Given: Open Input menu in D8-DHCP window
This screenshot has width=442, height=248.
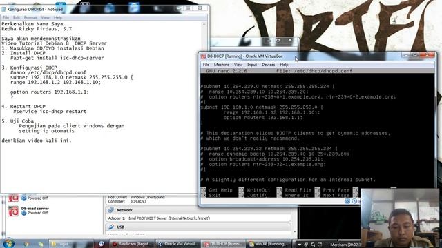Looking at the screenshot, I should 251,65.
